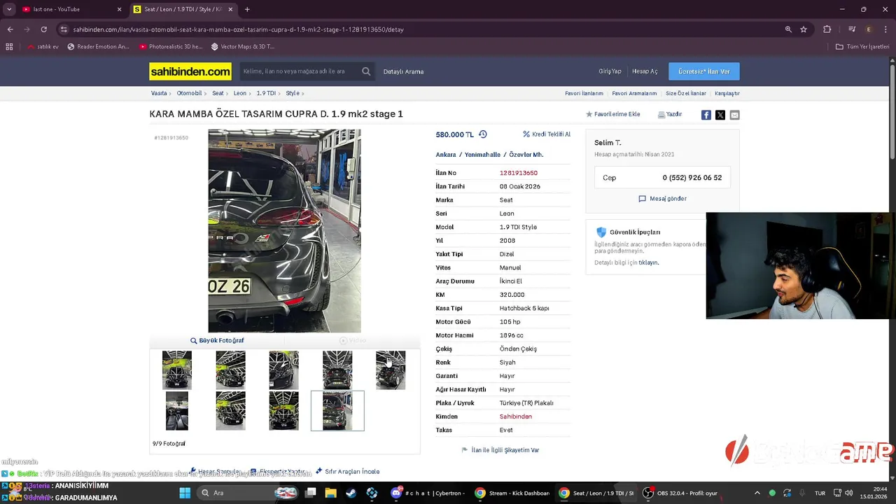
Task: Select Leon breadcrumb
Action: pyautogui.click(x=240, y=93)
